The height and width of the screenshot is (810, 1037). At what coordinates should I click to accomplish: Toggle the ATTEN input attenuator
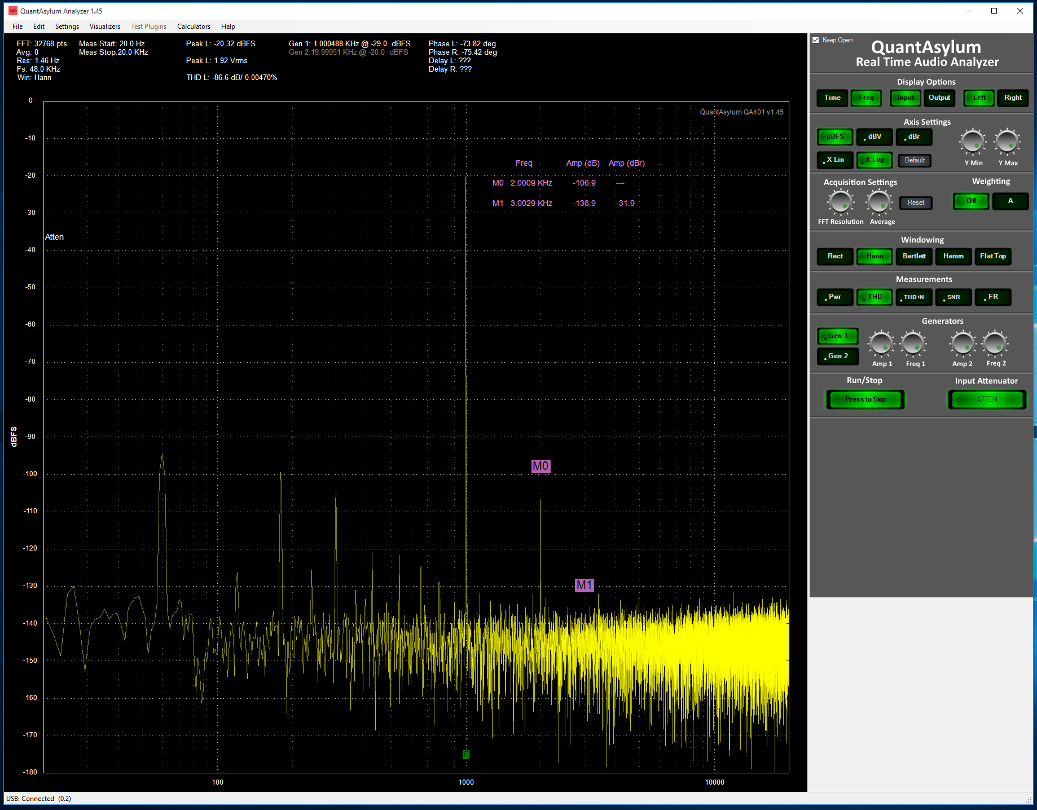tap(987, 399)
